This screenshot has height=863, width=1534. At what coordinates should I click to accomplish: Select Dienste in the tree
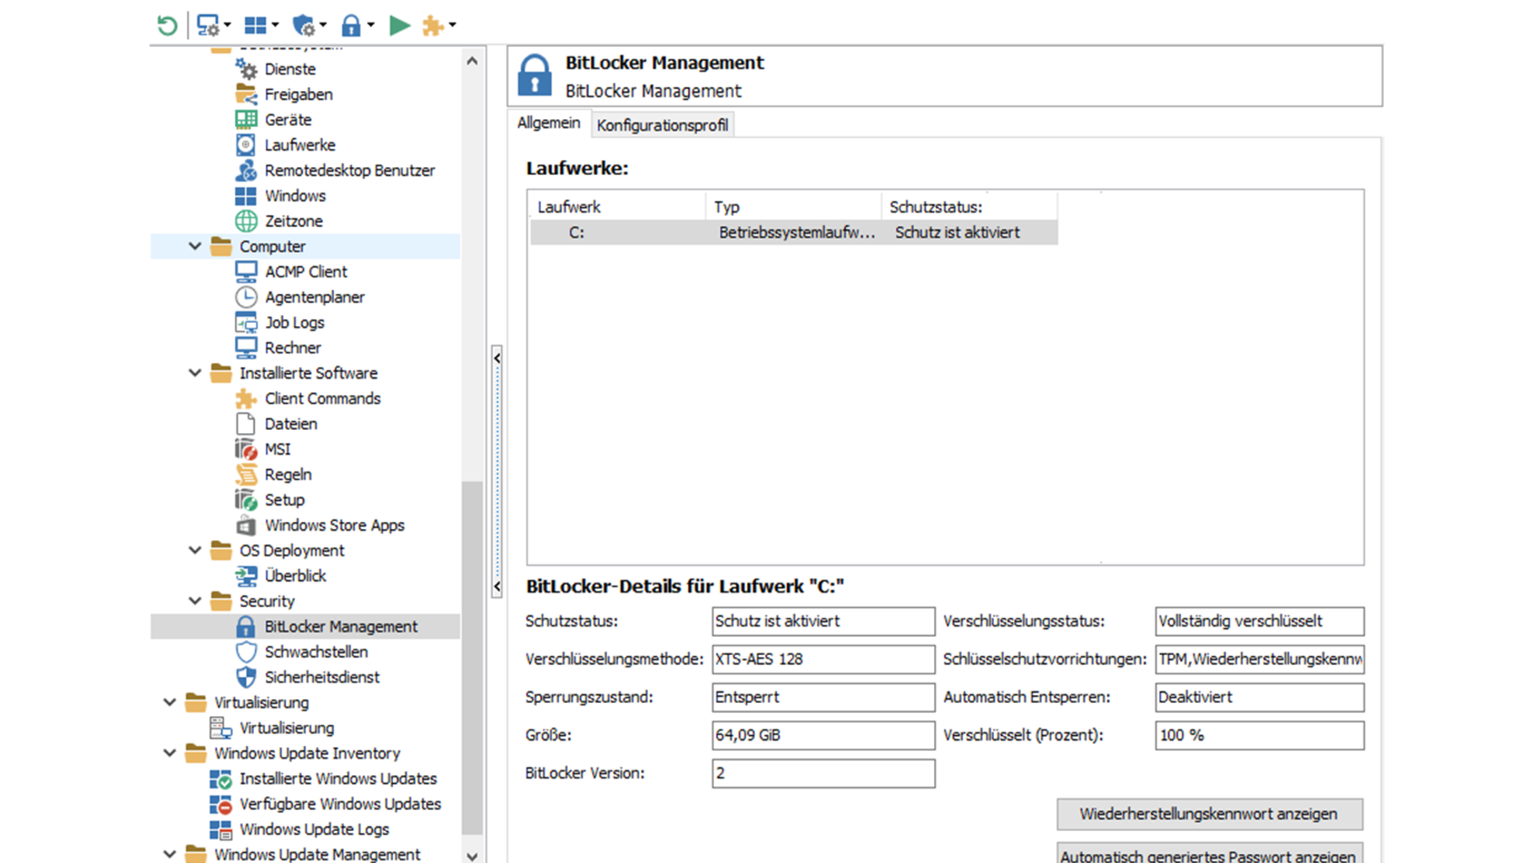tap(290, 70)
